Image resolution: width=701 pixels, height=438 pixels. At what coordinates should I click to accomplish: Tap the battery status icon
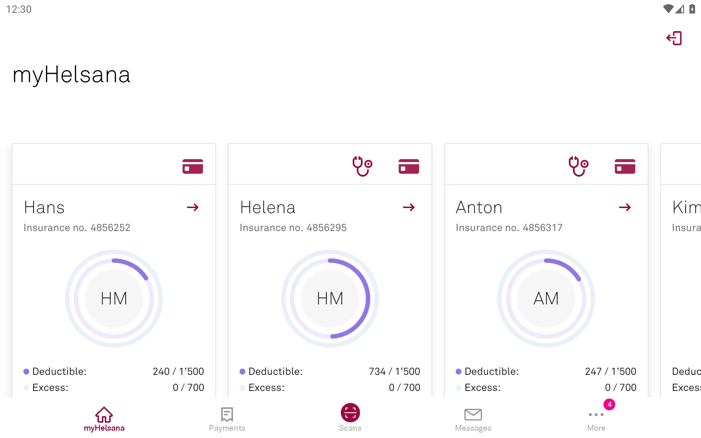[692, 9]
